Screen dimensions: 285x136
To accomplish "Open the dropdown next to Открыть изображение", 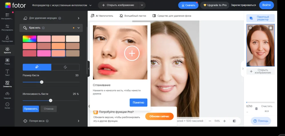I will pyautogui.click(x=142, y=5).
